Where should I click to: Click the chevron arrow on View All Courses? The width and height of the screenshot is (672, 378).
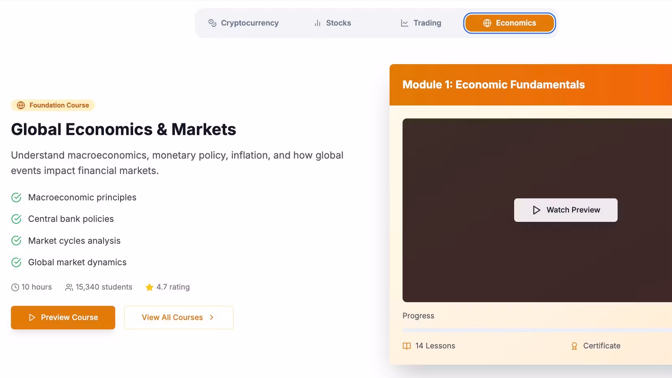coord(211,318)
